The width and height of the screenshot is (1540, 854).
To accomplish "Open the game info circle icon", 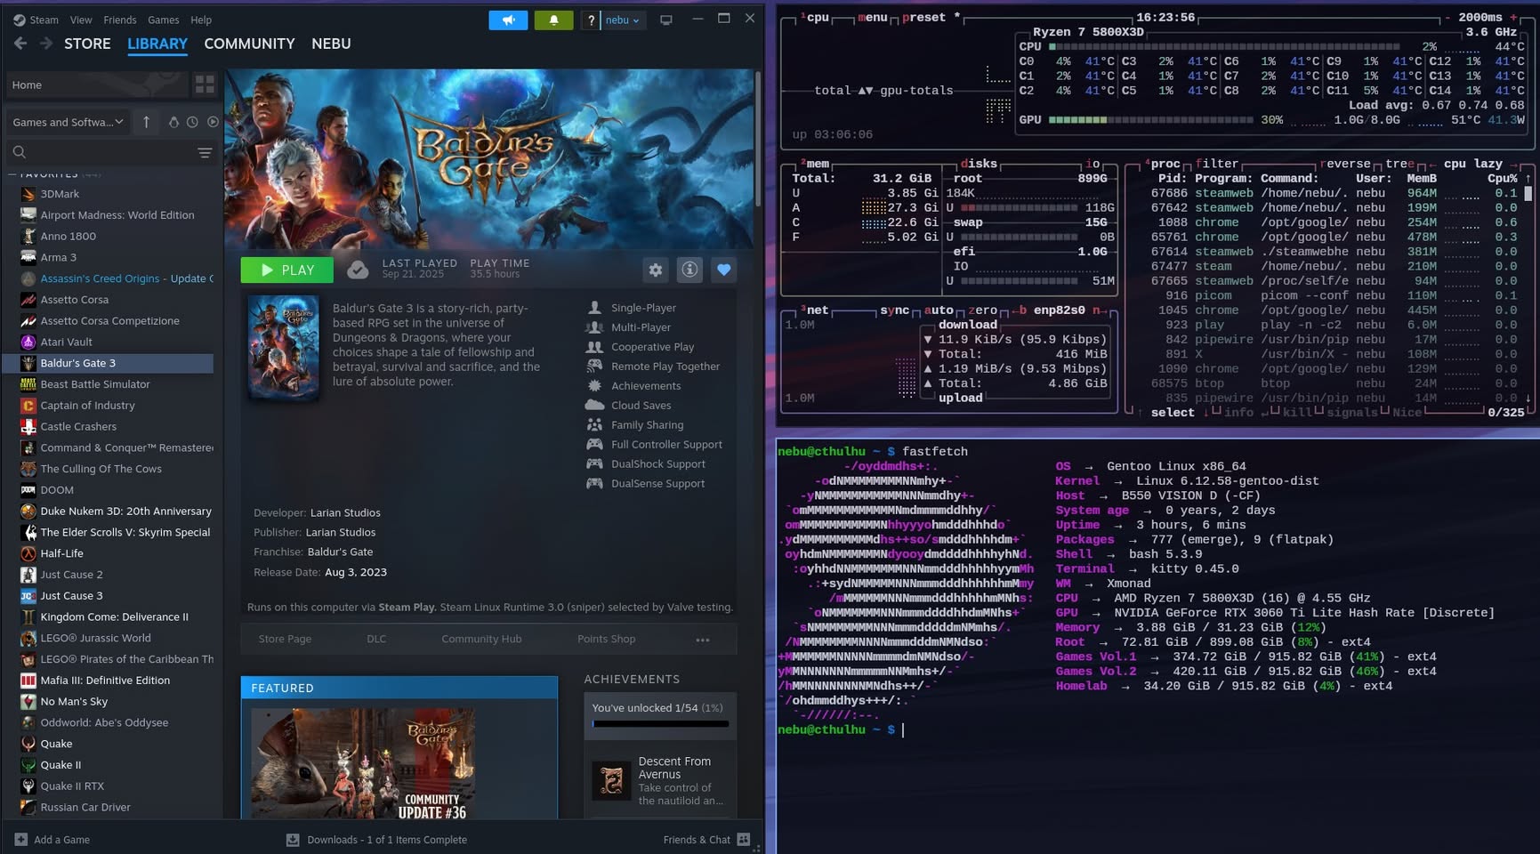I will [689, 270].
